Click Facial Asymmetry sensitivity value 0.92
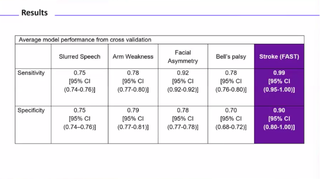This screenshot has width=320, height=179. 183,73
